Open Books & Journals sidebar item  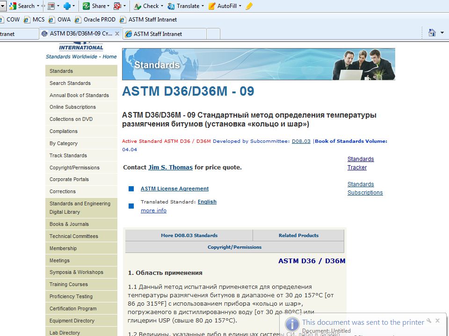tap(81, 224)
